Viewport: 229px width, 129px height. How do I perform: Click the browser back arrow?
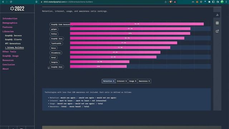pos(3,2)
